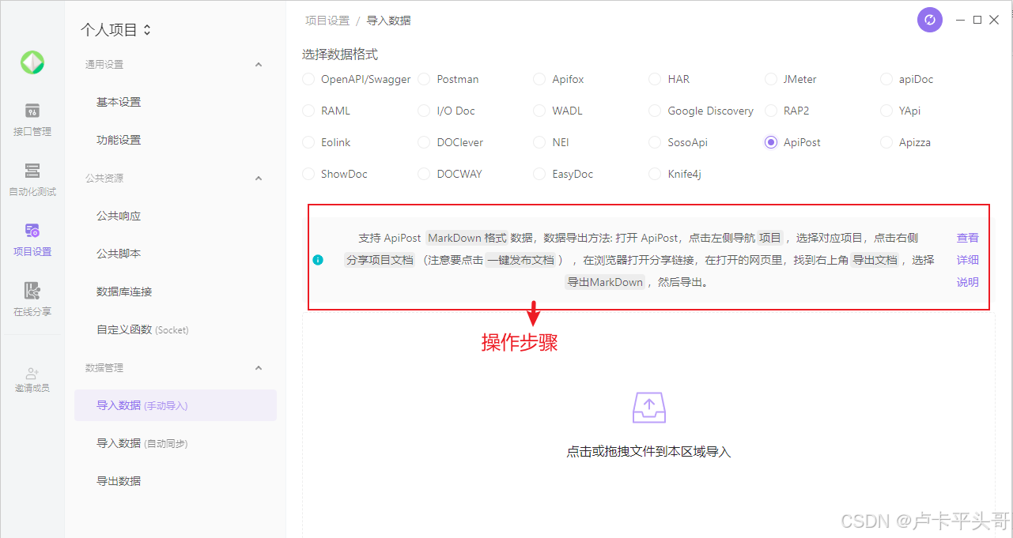This screenshot has height=538, width=1013.
Task: Select the I/O Doc format radio
Action: (x=424, y=111)
